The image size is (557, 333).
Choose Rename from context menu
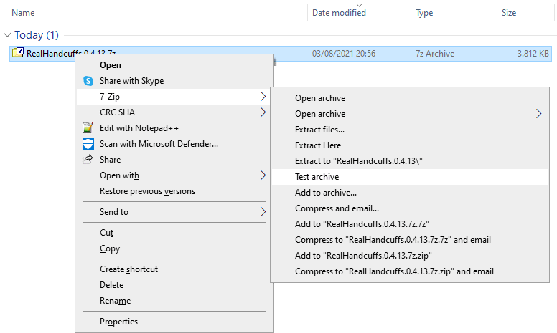tap(174, 301)
